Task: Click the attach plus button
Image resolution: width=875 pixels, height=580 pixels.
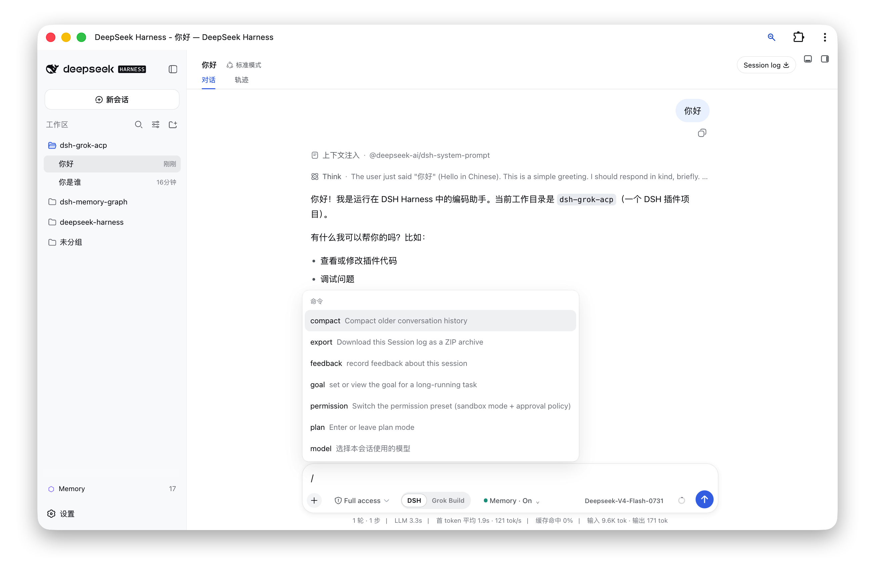Action: (314, 500)
